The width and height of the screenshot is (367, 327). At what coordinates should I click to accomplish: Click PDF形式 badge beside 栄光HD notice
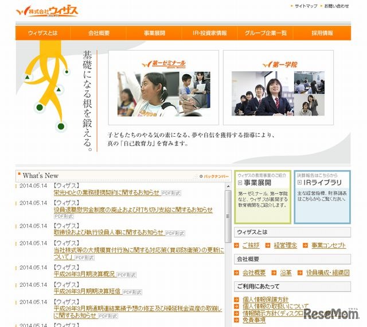pos(171,193)
